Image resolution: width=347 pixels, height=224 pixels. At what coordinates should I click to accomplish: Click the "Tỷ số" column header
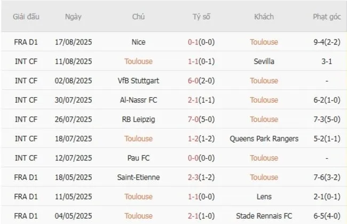(201, 17)
